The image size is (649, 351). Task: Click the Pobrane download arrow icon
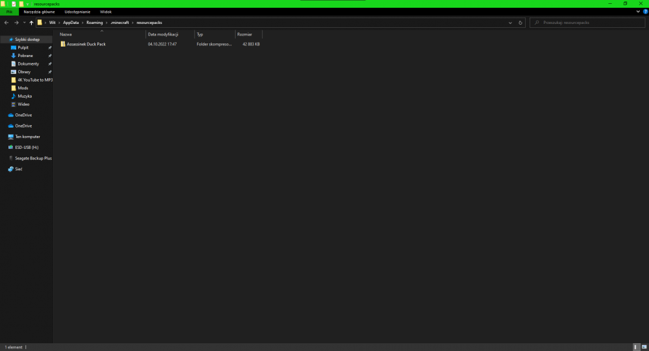13,56
